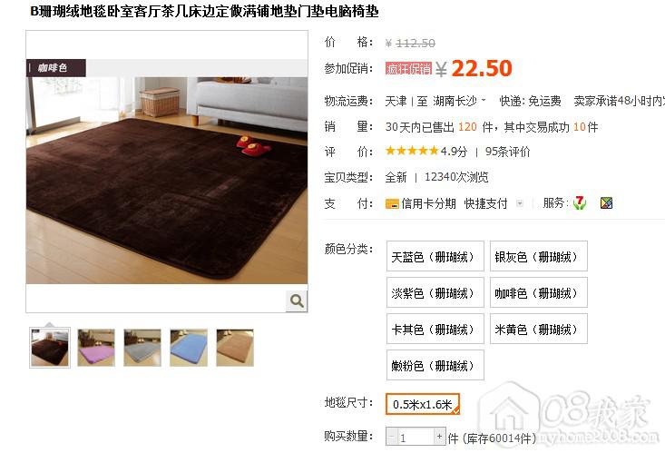Image resolution: width=665 pixels, height=453 pixels.
Task: Choose the 0.5米x1.6米 carpet size
Action: pos(423,404)
